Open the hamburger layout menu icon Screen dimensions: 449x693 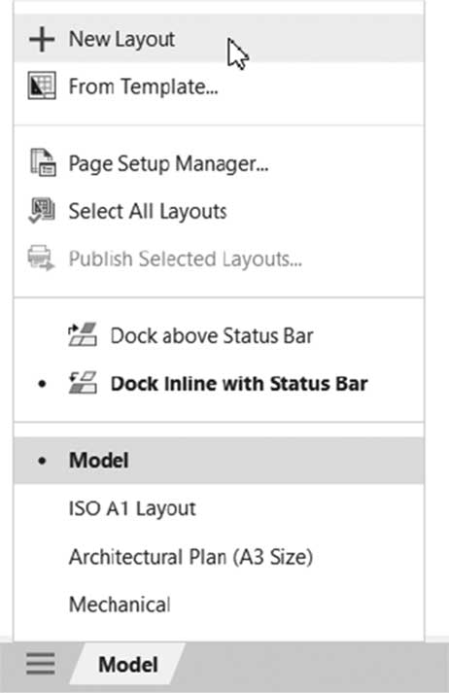pos(41,664)
